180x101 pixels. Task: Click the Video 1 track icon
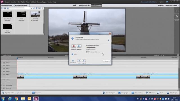(x=4, y=75)
